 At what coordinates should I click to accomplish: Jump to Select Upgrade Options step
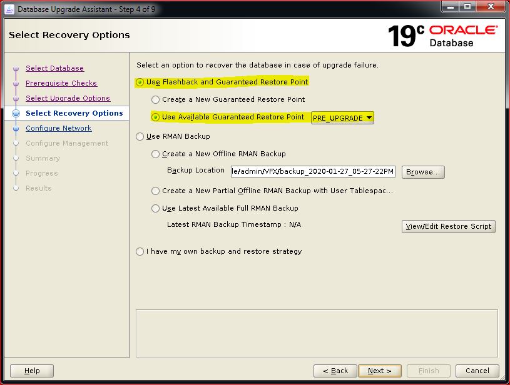68,98
